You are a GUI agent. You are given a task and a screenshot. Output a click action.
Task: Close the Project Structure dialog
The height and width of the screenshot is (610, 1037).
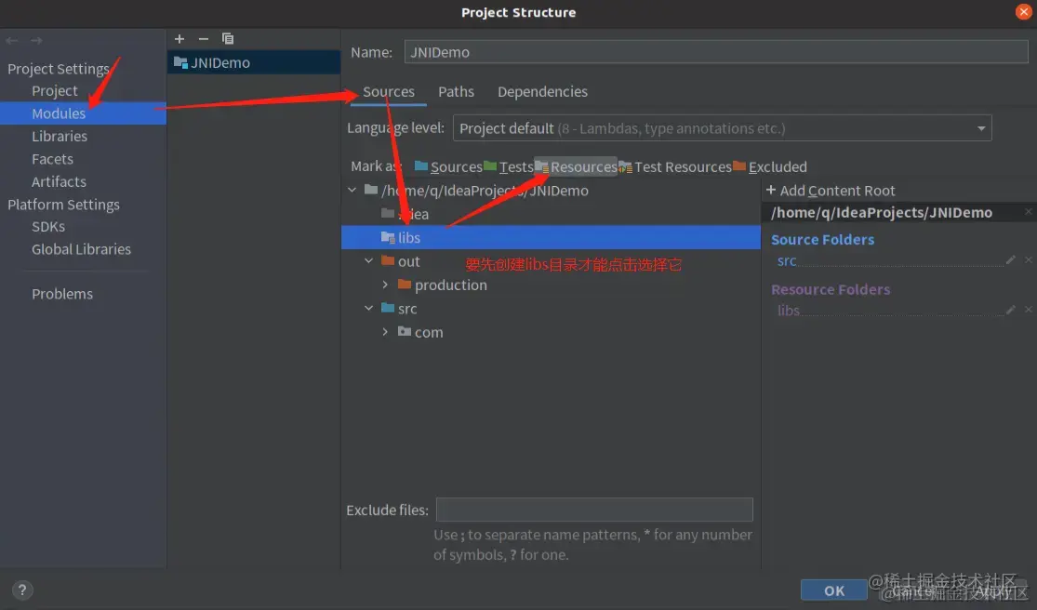pyautogui.click(x=1023, y=12)
